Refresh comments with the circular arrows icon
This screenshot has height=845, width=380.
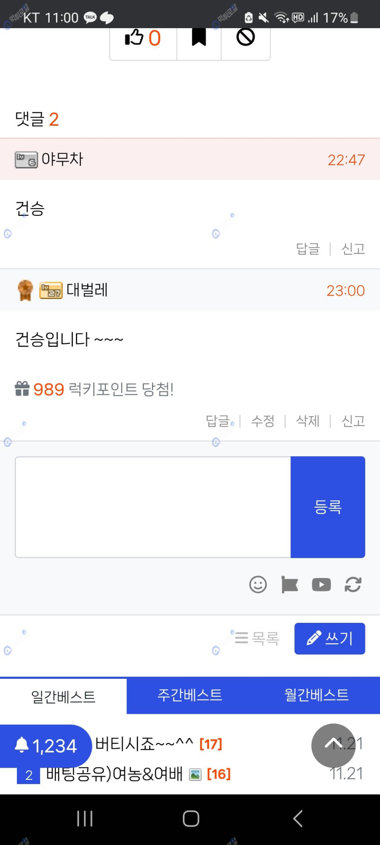(353, 584)
